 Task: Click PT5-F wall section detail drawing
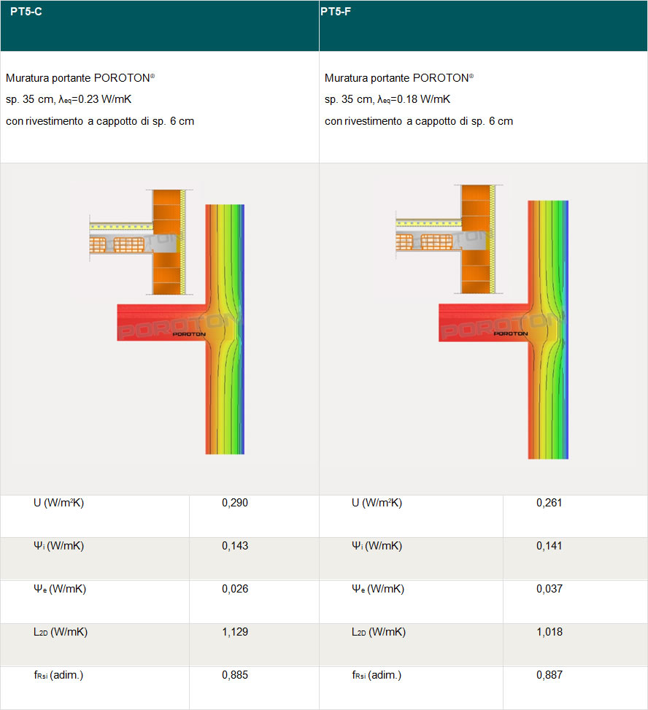coord(450,239)
